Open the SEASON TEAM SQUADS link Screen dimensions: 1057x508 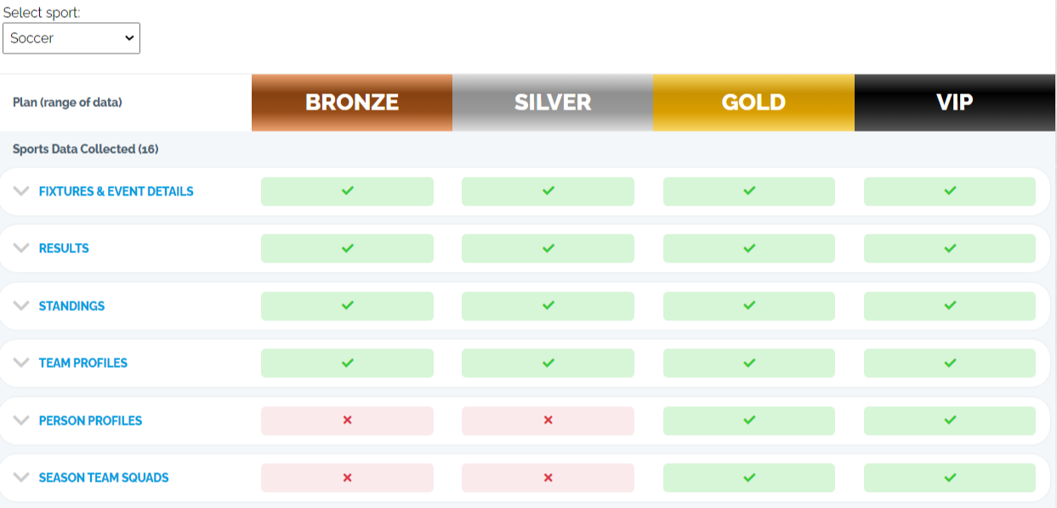pos(104,477)
